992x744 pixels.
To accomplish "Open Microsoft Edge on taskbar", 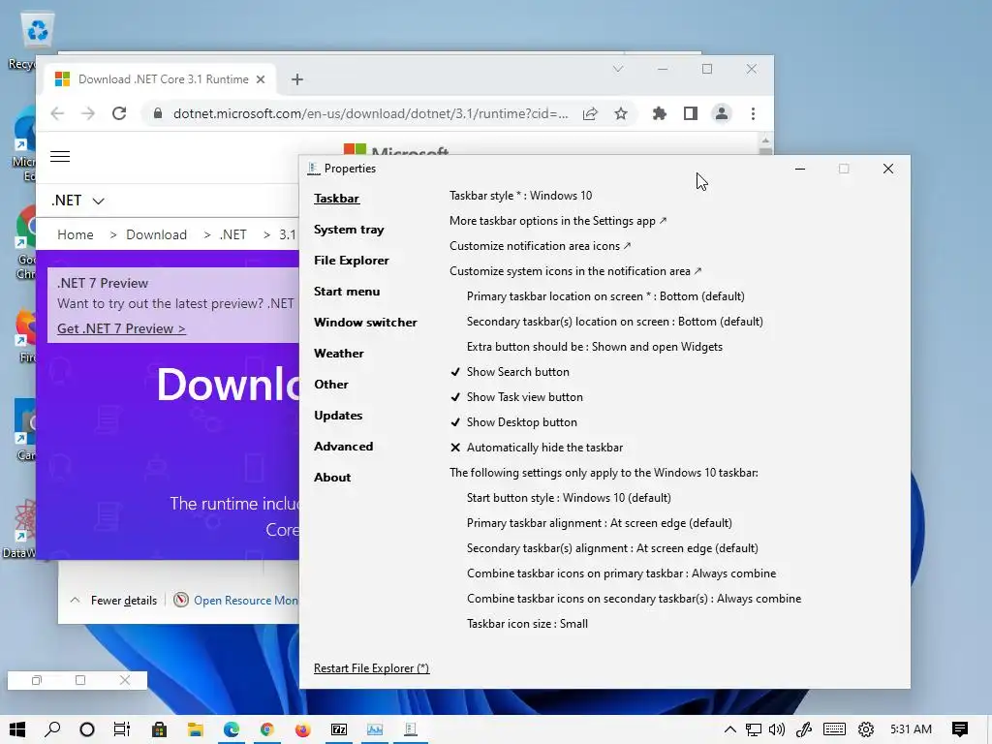I will click(x=231, y=729).
